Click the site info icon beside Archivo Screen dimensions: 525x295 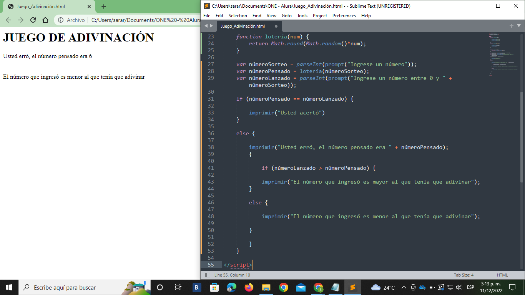(x=61, y=20)
